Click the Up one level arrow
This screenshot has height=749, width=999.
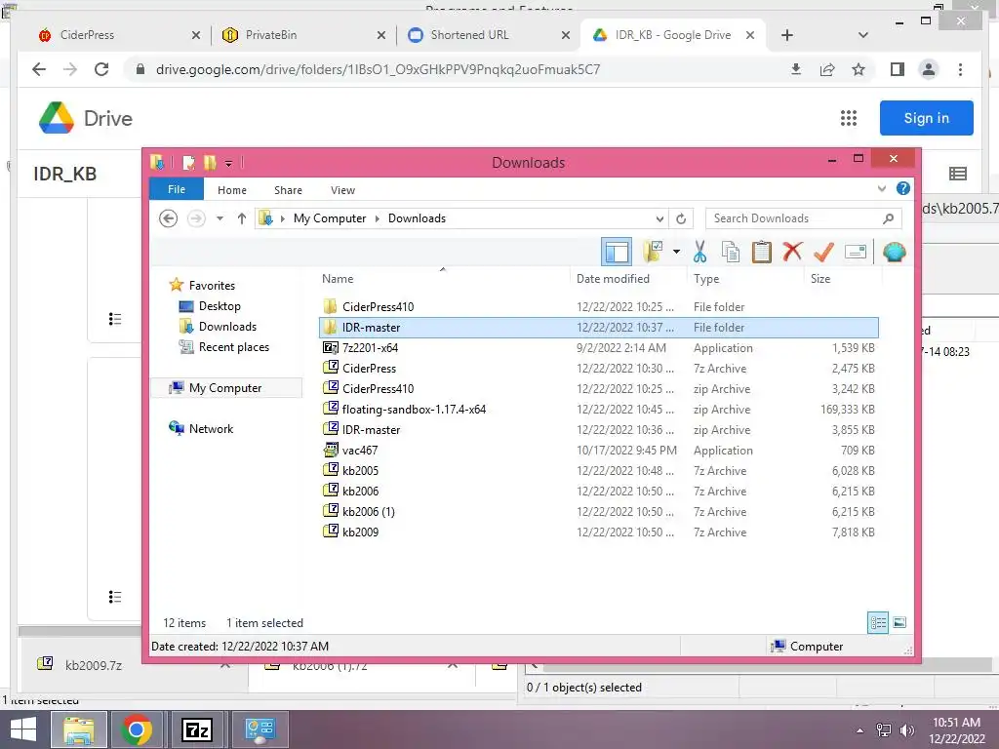242,218
